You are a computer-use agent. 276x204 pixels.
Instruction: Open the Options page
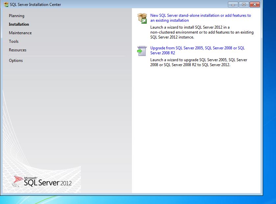[x=16, y=61]
